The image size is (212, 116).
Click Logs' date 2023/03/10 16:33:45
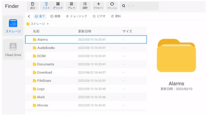(92, 89)
